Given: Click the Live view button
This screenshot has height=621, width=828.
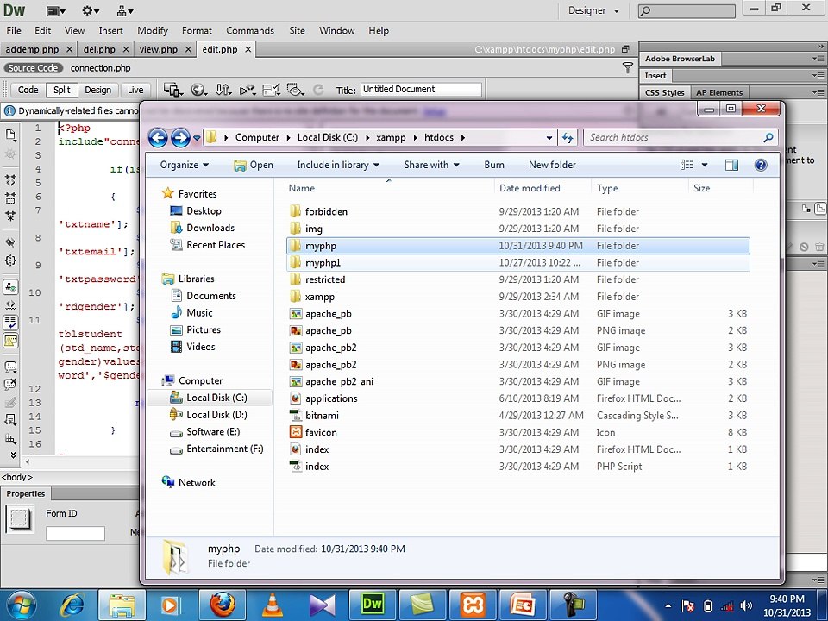Looking at the screenshot, I should (x=135, y=90).
